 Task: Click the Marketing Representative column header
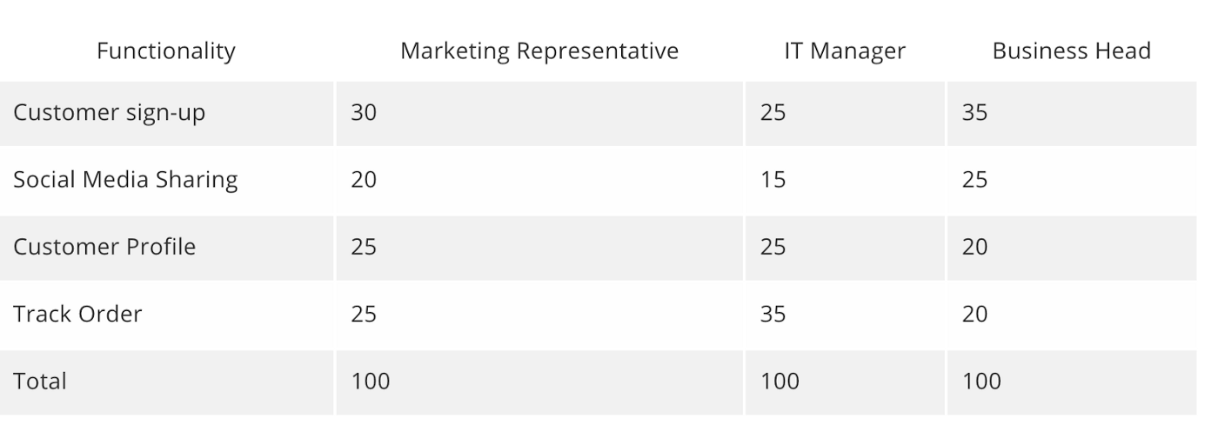(x=539, y=51)
